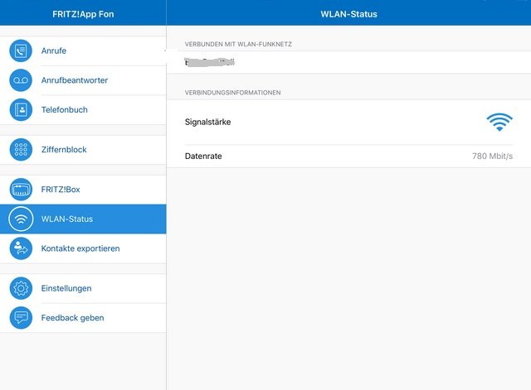Go to Einstellungen label in sidebar
Viewport: 531px width, 390px height.
(x=66, y=288)
